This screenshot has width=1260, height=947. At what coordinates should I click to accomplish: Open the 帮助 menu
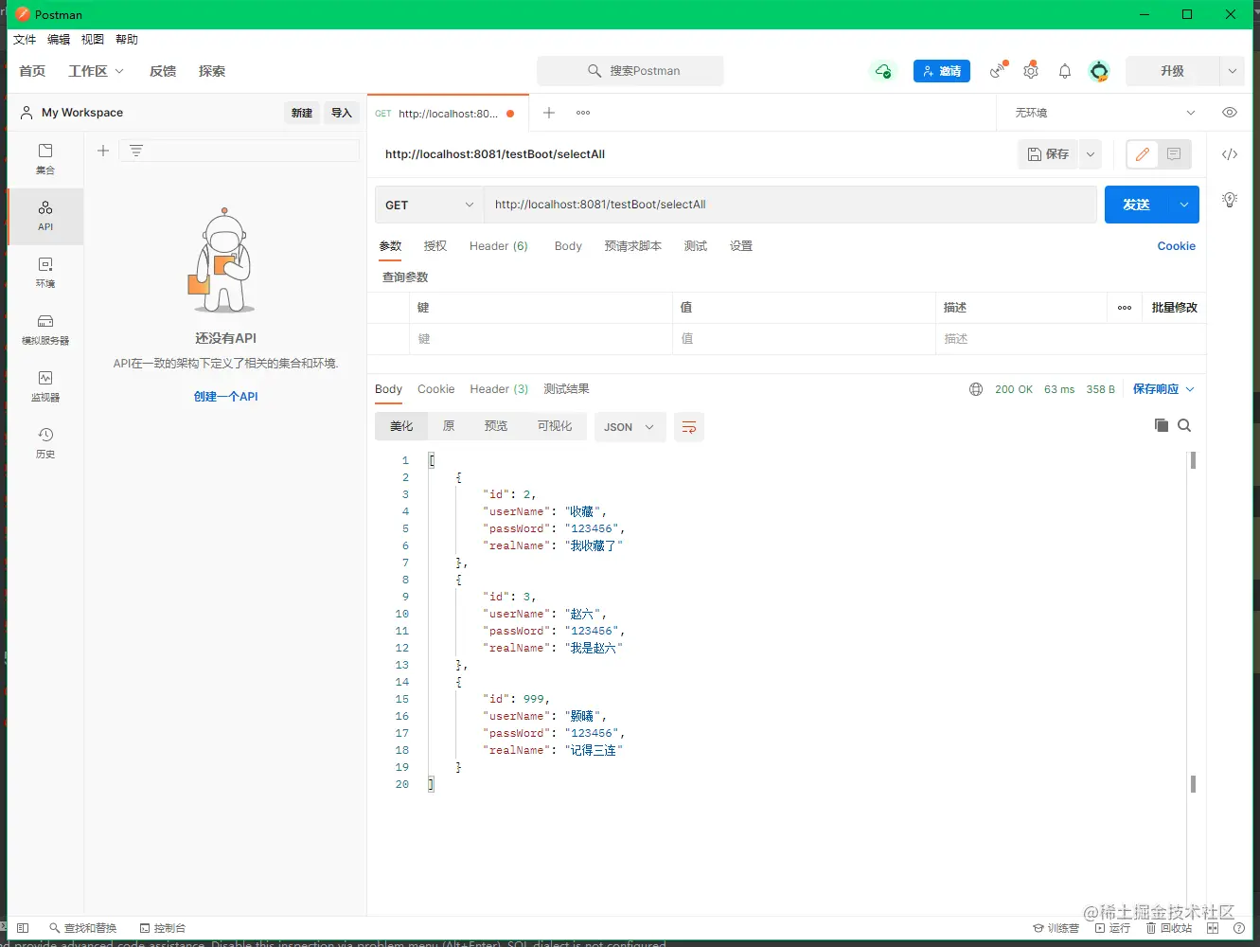pyautogui.click(x=127, y=40)
